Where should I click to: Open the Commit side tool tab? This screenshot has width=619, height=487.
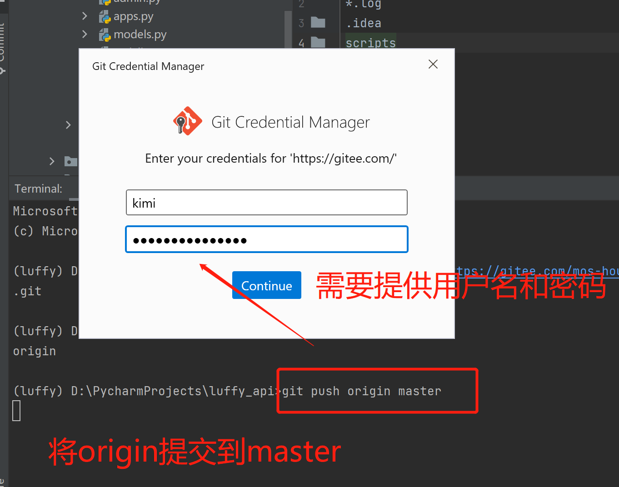click(x=3, y=45)
